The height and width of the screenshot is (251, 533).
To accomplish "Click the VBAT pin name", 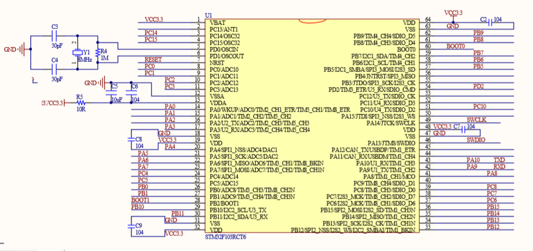I will (x=217, y=23).
